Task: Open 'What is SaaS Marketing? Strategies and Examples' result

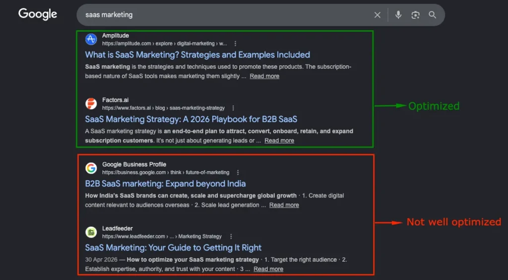Action: 197,54
